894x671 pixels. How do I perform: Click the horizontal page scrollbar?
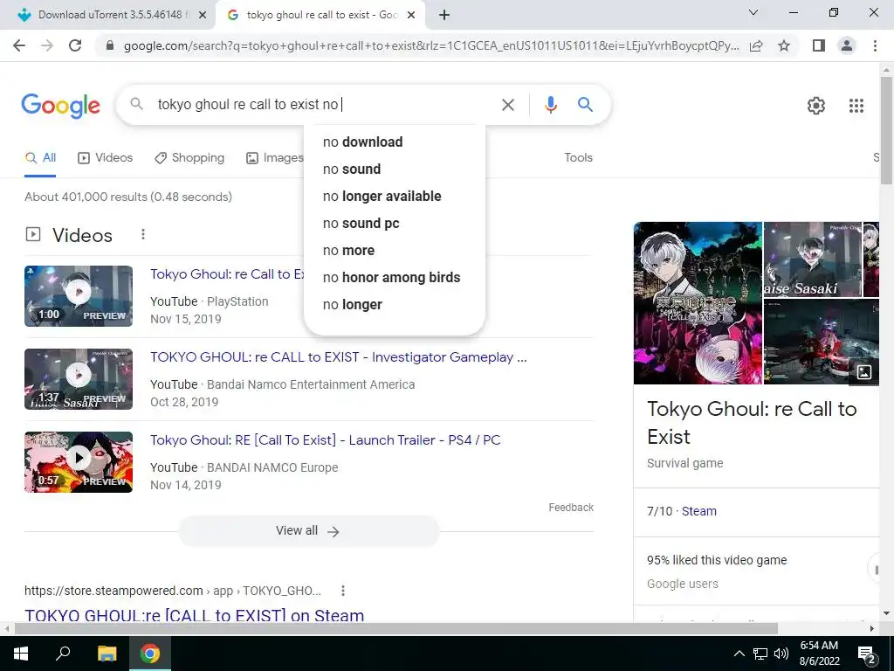(x=396, y=628)
